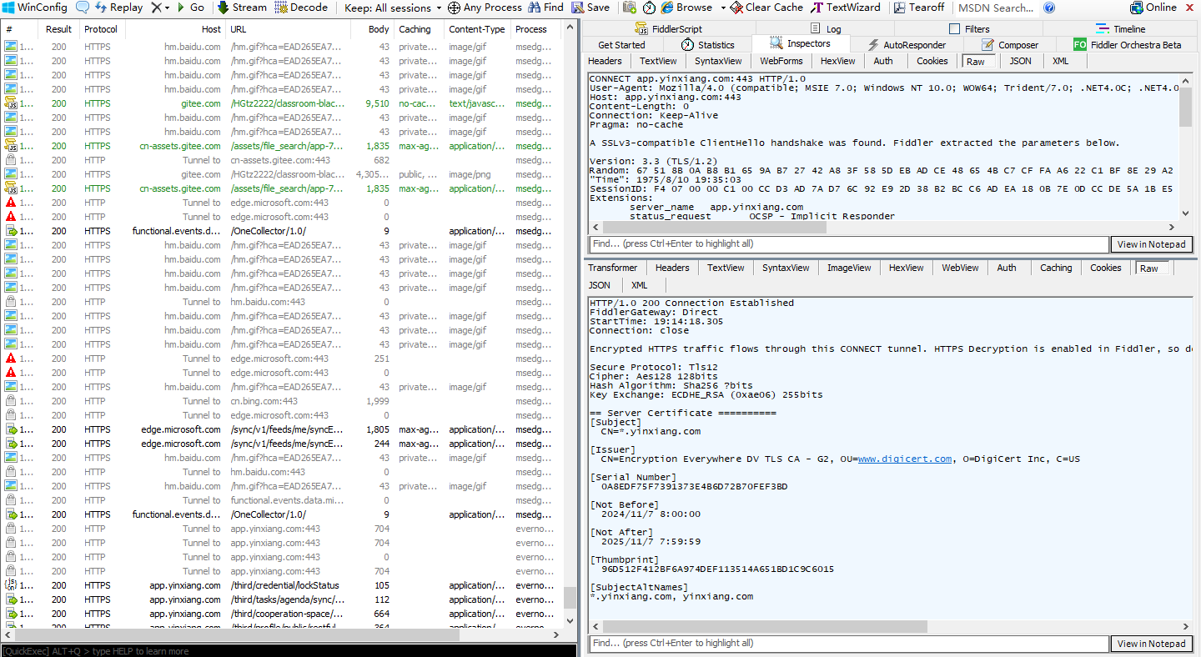
Task: Open the TextWizard tool
Action: click(x=847, y=8)
